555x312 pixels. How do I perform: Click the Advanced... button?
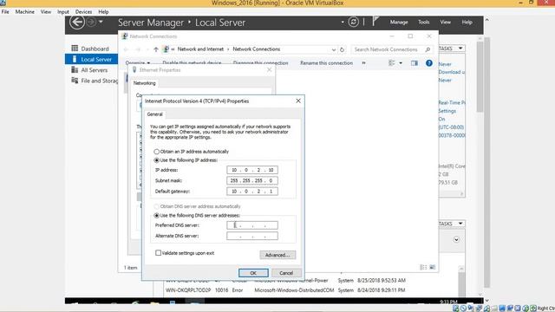point(277,255)
